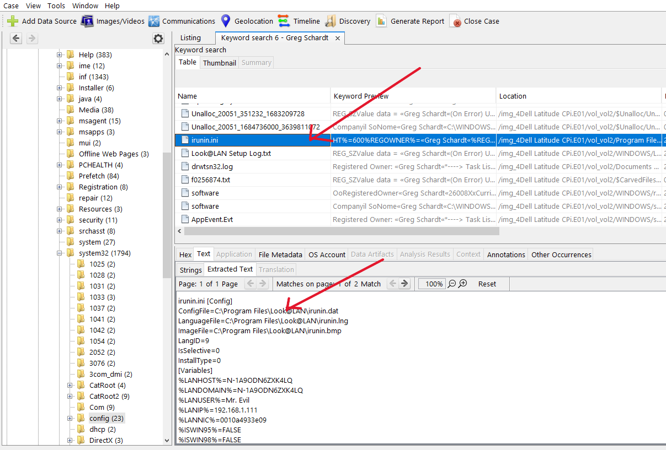Expand the CatRoot folder node
The width and height of the screenshot is (666, 450).
click(x=71, y=385)
